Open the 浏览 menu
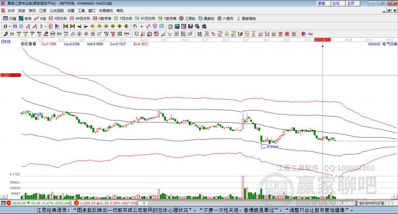This screenshot has width=398, height=214. coord(22,10)
